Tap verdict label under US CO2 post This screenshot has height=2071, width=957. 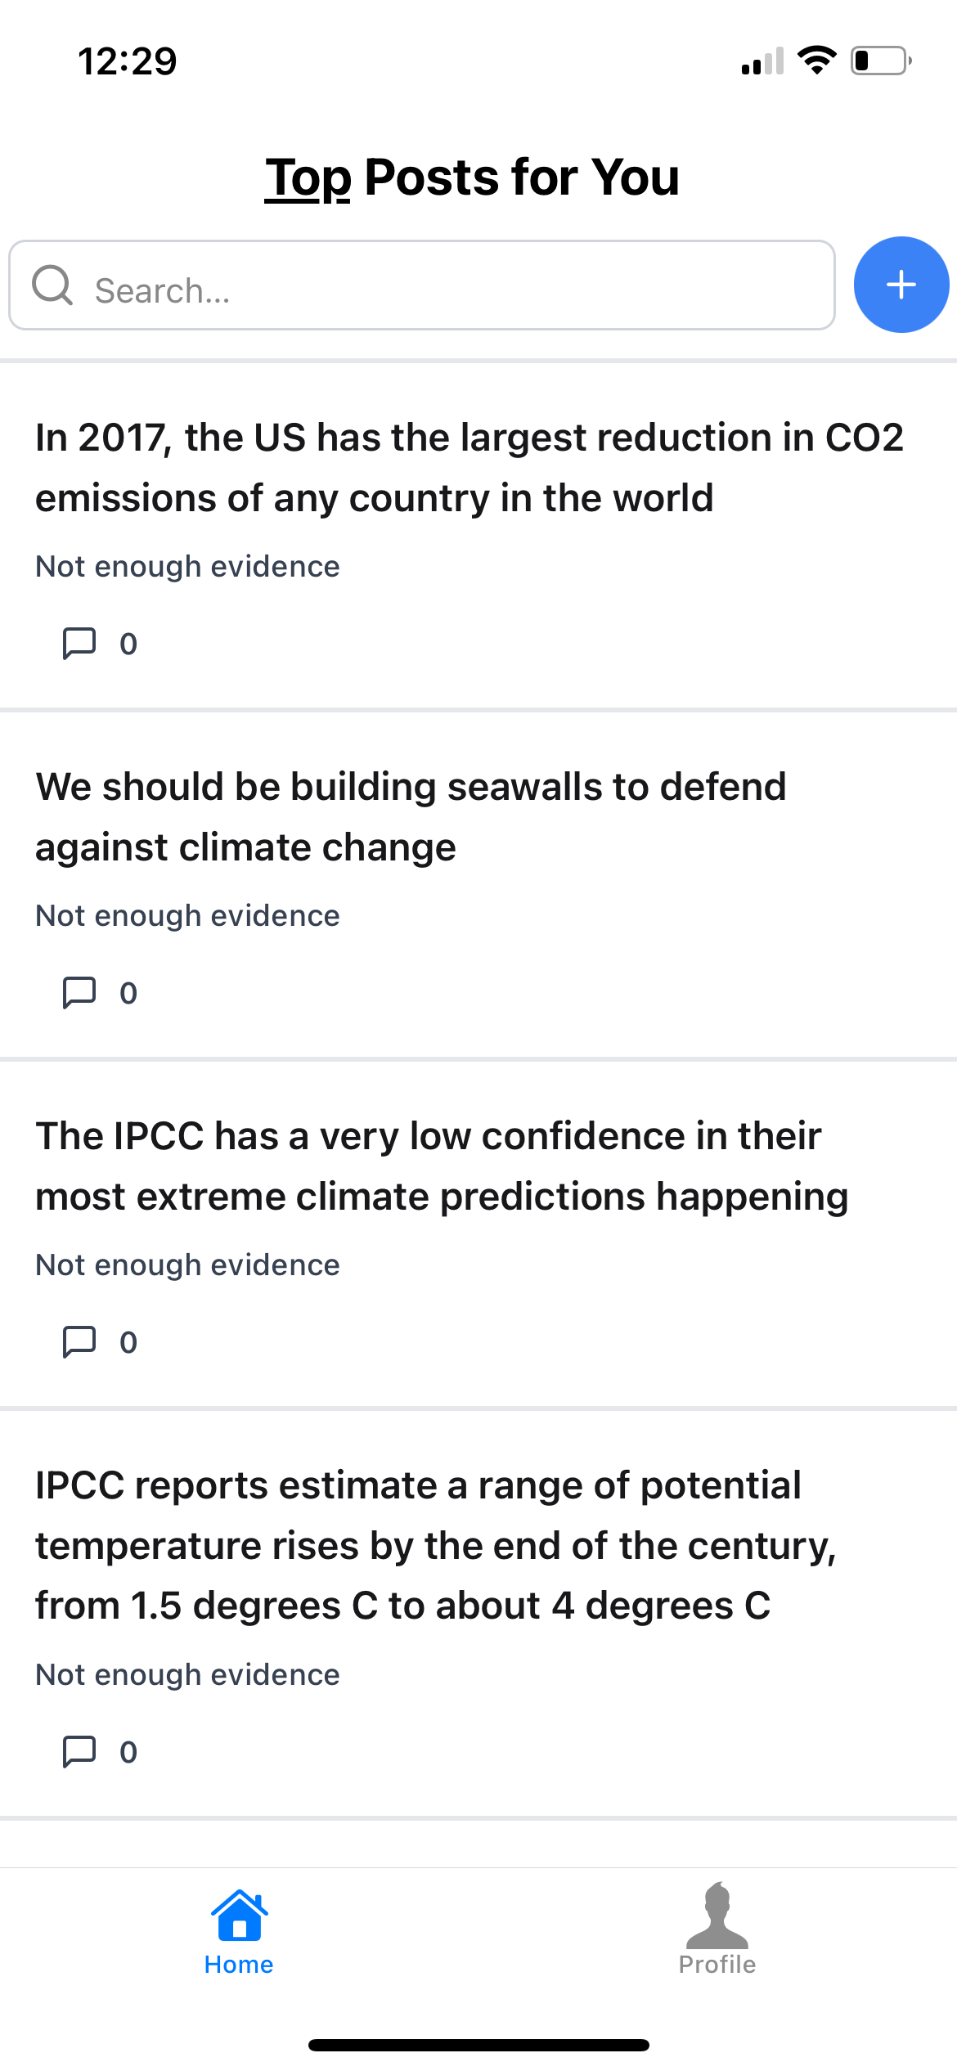[x=187, y=567]
